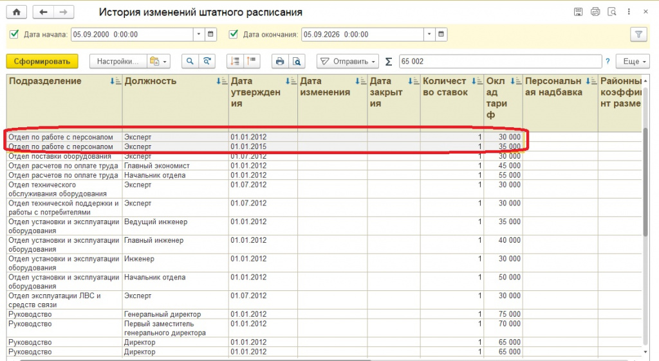Open the Еще menu
This screenshot has width=659, height=361.
tap(633, 61)
